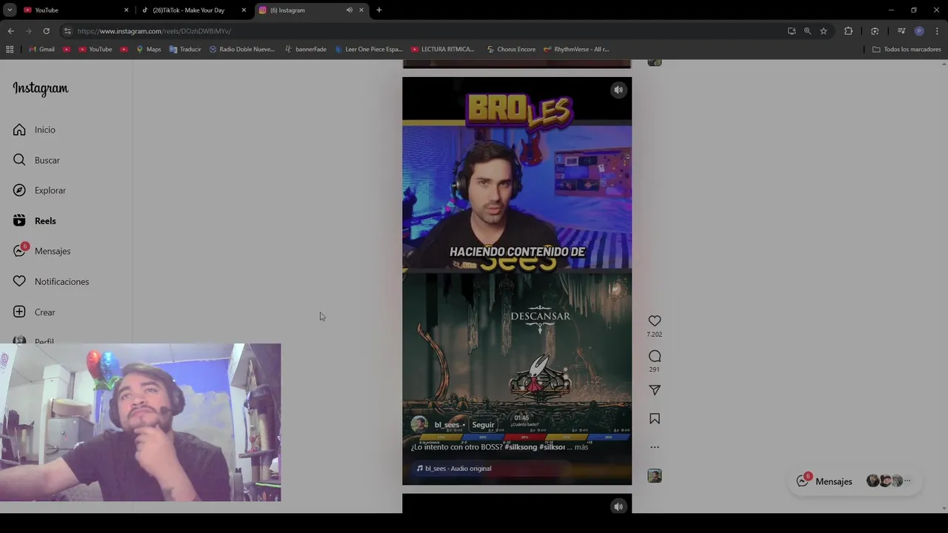Open browser extensions puzzle icon
Viewport: 948px width, 533px height.
[849, 31]
